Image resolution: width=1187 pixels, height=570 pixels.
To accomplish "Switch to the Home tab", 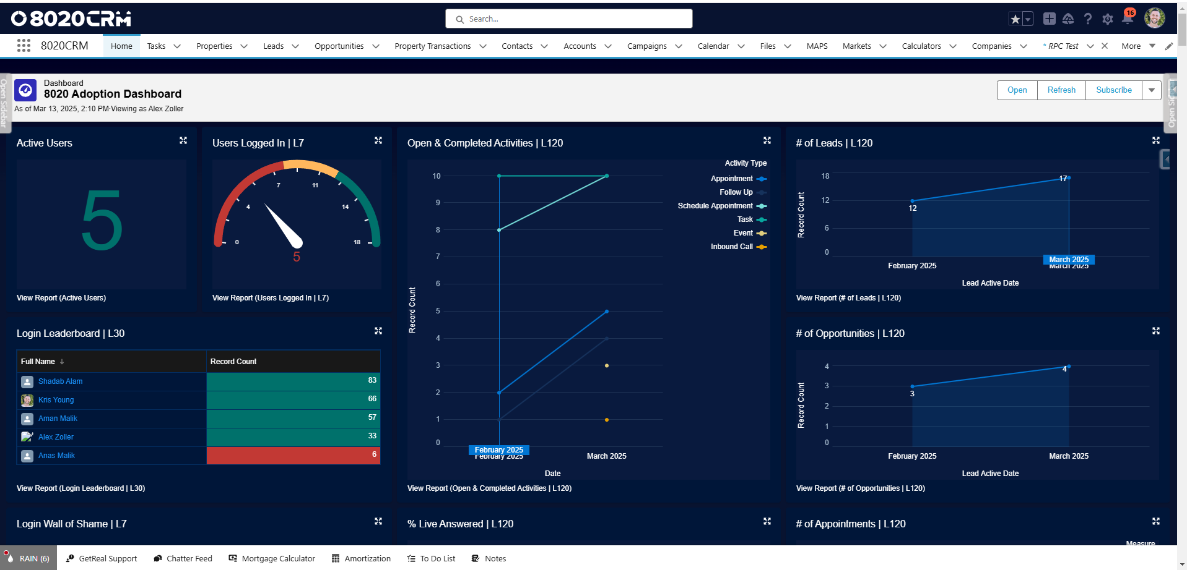I will click(121, 45).
